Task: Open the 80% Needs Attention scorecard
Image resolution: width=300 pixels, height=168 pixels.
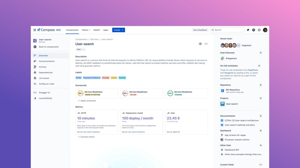Action: 97,93
